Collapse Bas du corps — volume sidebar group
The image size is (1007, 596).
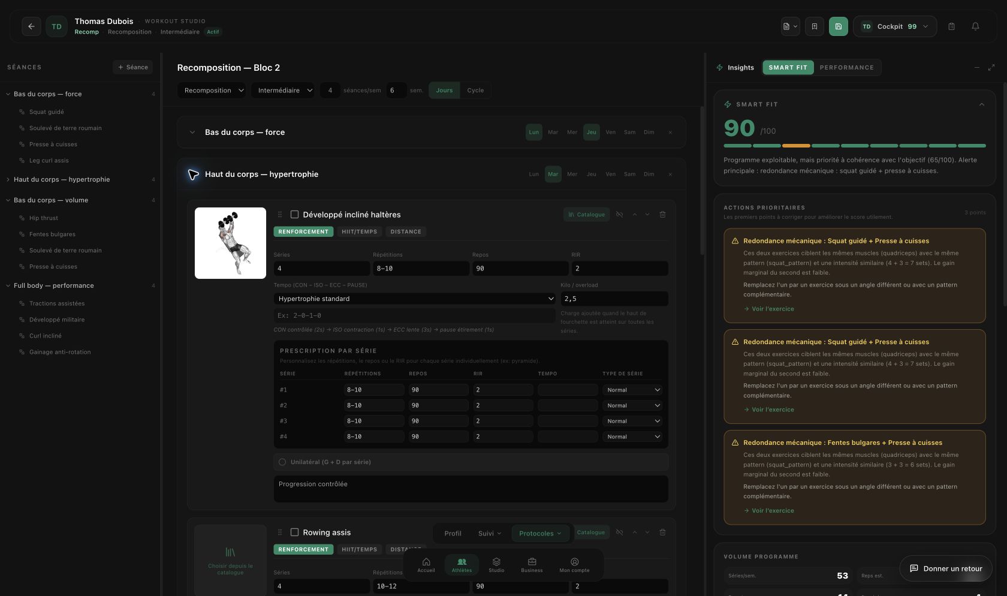[8, 200]
